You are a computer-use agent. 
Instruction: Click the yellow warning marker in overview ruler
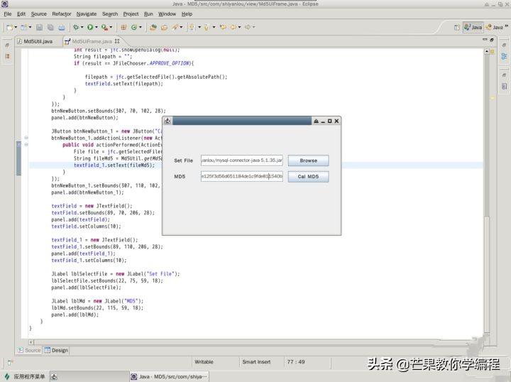tap(493, 98)
